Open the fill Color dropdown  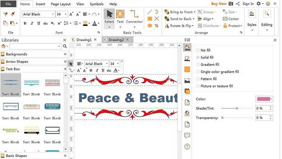(x=271, y=99)
